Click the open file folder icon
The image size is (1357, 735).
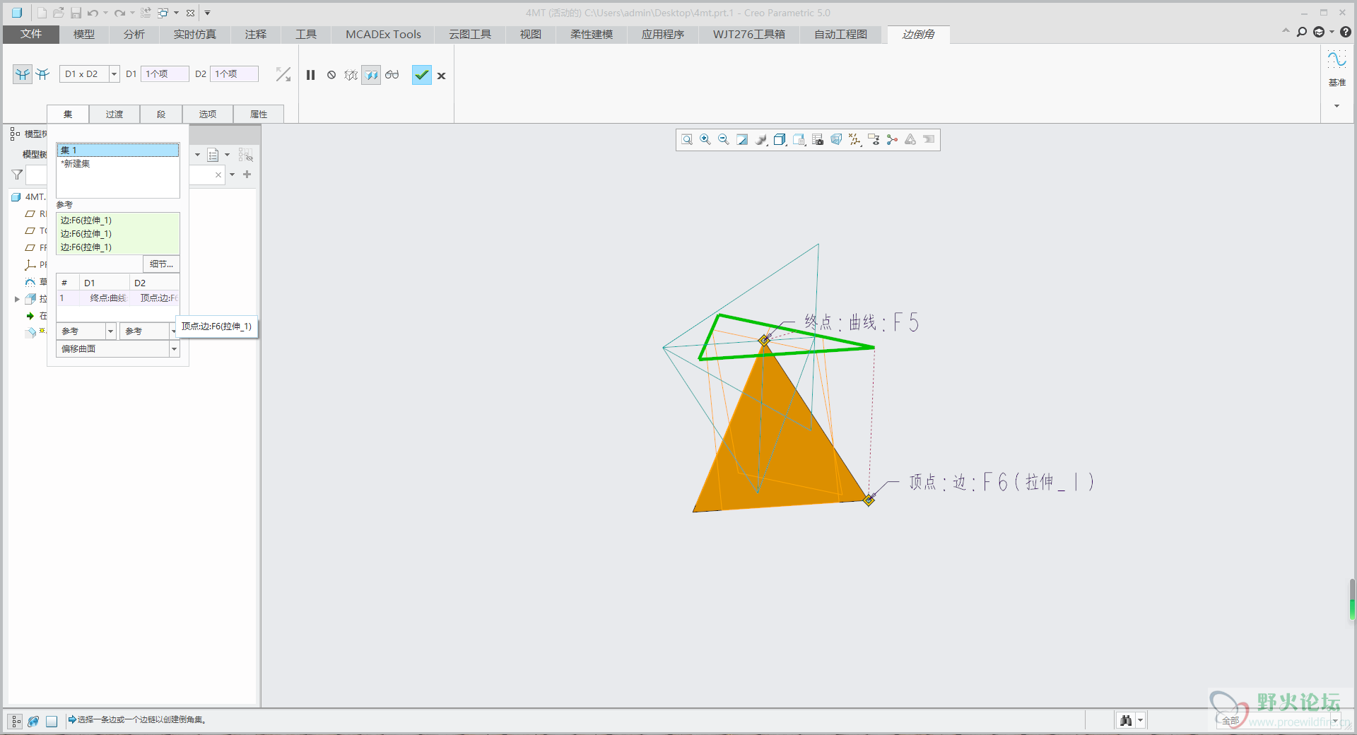click(x=59, y=13)
